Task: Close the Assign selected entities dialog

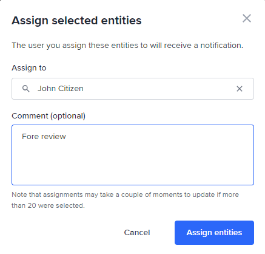Action: click(247, 18)
